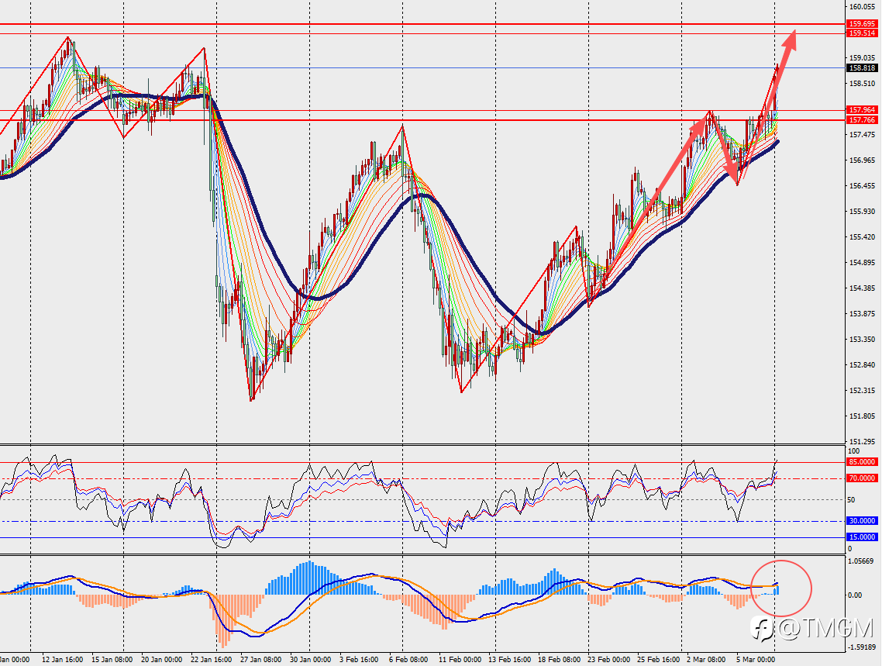The width and height of the screenshot is (882, 666).
Task: Click the 0.00 MACD zero label
Action: [x=854, y=595]
